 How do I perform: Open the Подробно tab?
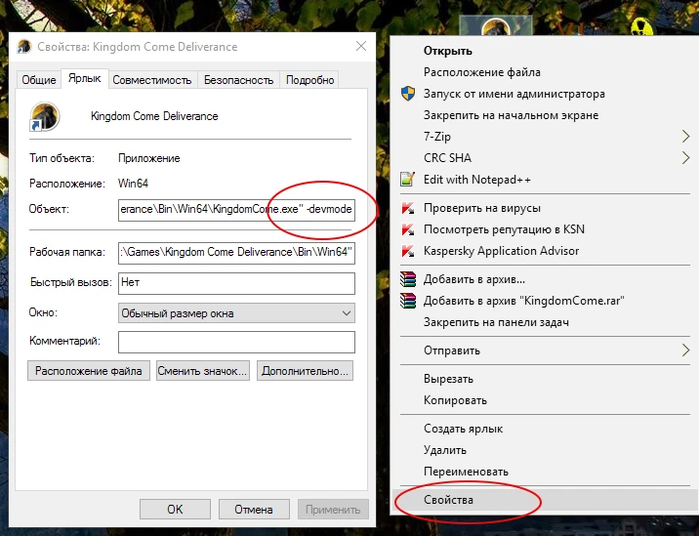309,80
